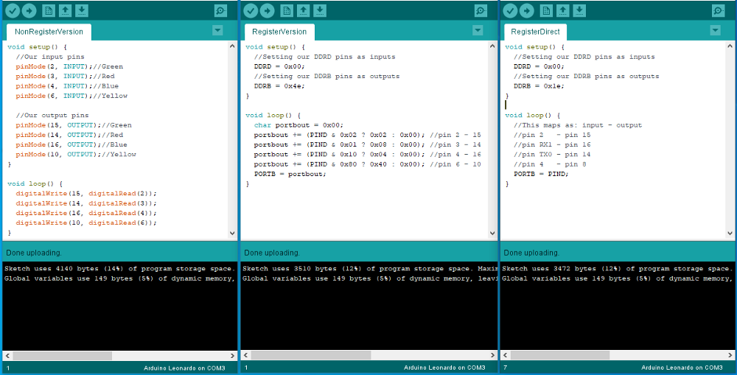The height and width of the screenshot is (375, 737).
Task: Click editor scroll up arrow in RegisterDirect
Action: 730,46
